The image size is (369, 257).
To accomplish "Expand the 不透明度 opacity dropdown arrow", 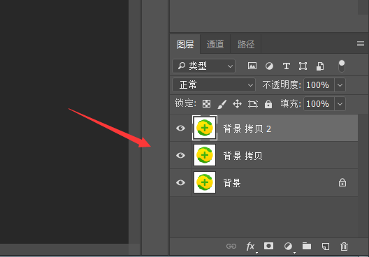I will point(340,85).
